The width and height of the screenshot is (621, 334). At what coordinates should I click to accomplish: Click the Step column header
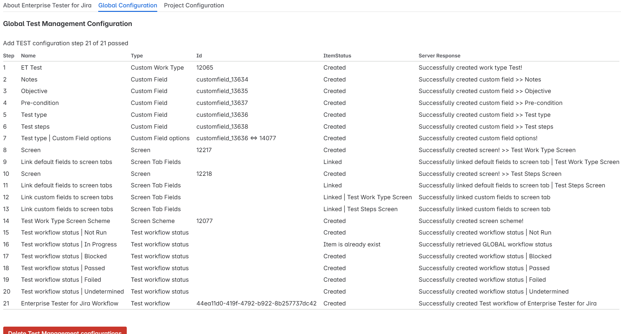(9, 56)
